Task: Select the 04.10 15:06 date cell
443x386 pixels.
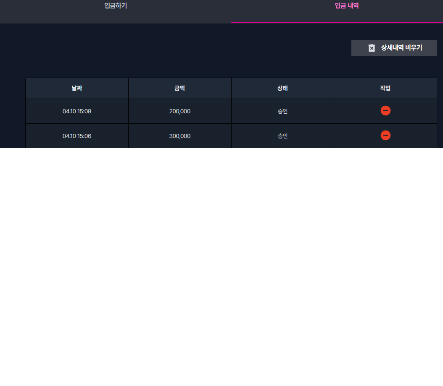Action: point(77,136)
